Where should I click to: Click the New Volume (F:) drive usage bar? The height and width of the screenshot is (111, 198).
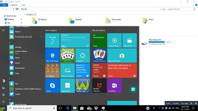[160, 42]
